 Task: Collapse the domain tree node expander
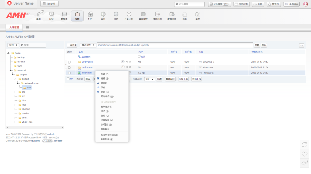click(15, 79)
